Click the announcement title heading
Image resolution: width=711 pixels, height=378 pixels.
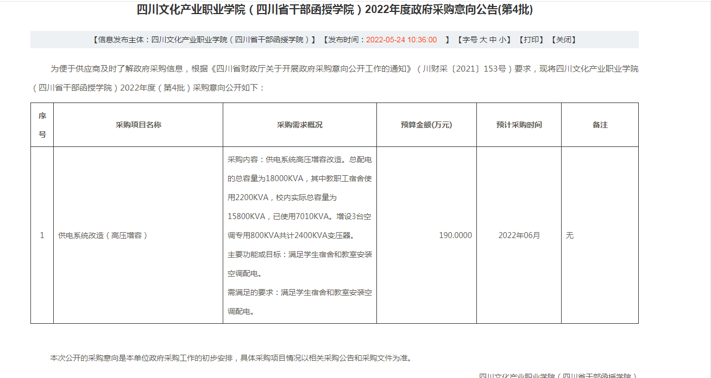pyautogui.click(x=335, y=10)
